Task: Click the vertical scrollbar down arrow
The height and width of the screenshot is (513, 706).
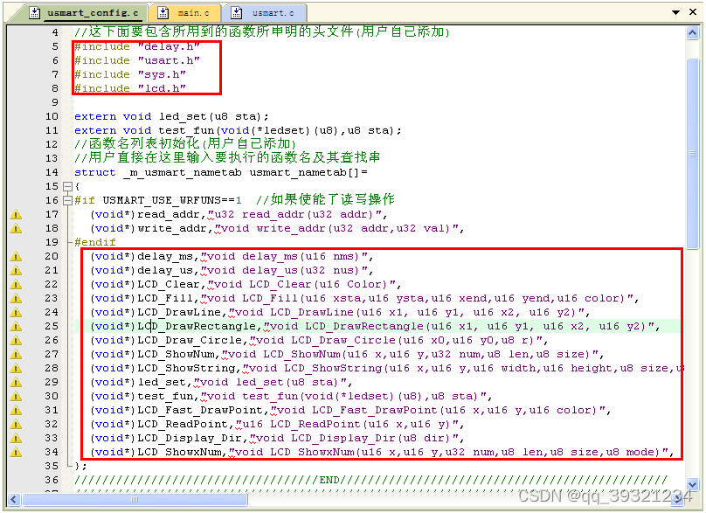Action: [x=693, y=484]
